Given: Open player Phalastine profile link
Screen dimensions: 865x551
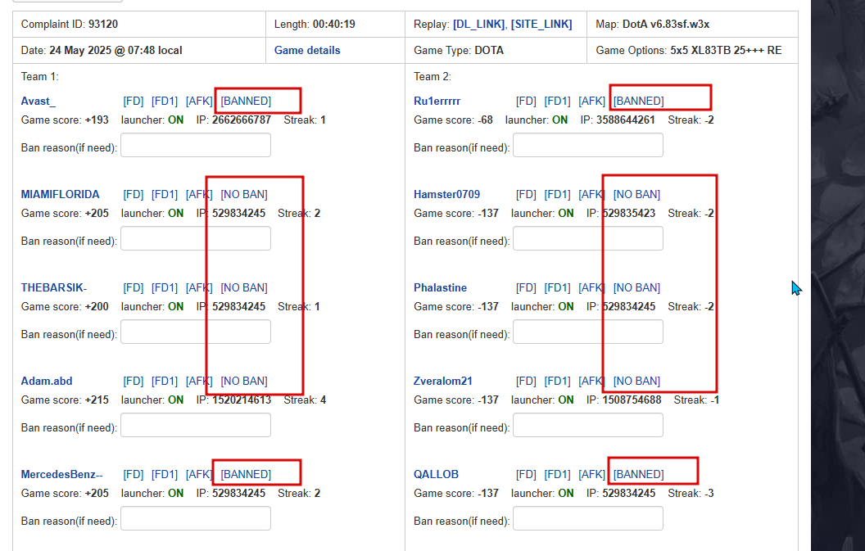Looking at the screenshot, I should tap(440, 287).
